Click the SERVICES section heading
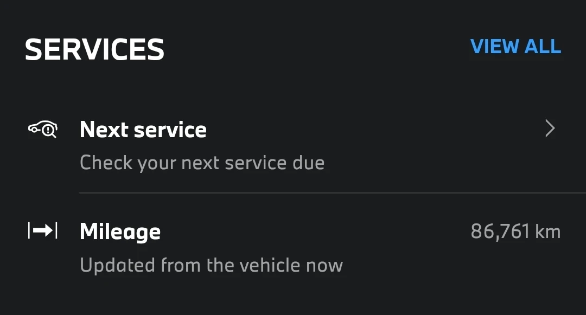This screenshot has width=586, height=315. coord(94,49)
